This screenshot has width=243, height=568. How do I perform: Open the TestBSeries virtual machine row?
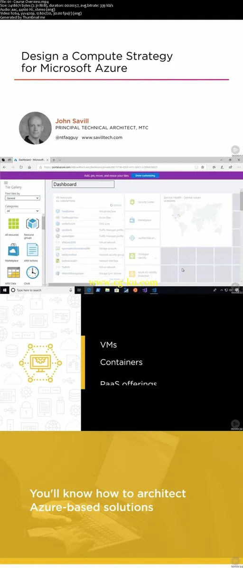click(89, 211)
